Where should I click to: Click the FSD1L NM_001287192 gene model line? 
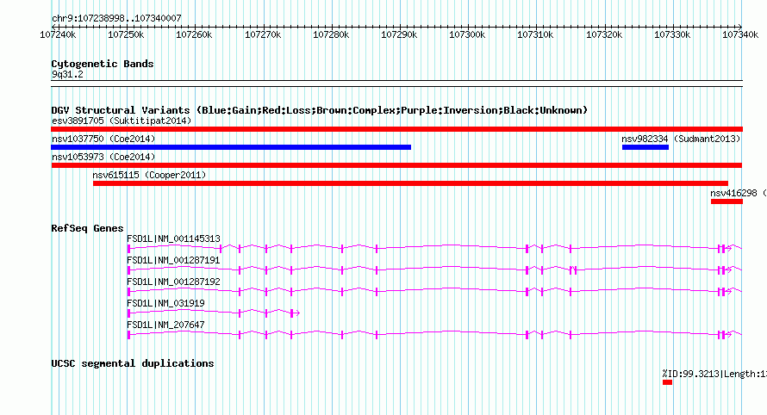(x=434, y=291)
